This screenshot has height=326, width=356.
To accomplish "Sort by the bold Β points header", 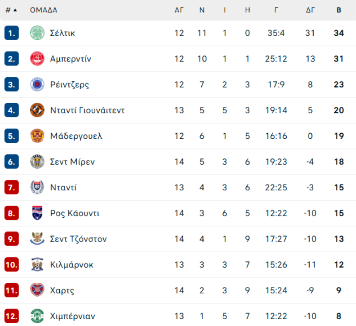I will pyautogui.click(x=339, y=10).
